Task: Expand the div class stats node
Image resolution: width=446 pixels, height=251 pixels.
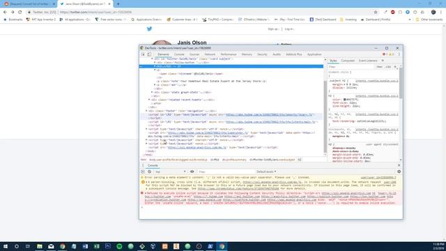Action: 152,92
